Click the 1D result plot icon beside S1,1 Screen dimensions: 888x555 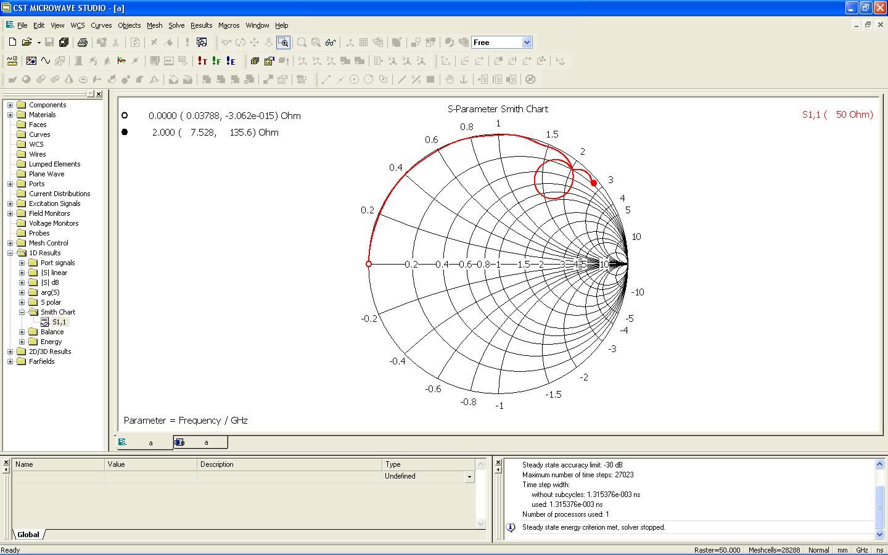click(x=44, y=322)
